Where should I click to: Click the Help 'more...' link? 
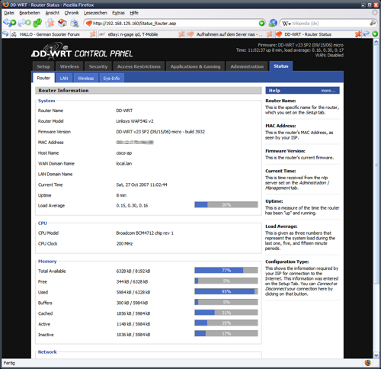click(x=328, y=91)
